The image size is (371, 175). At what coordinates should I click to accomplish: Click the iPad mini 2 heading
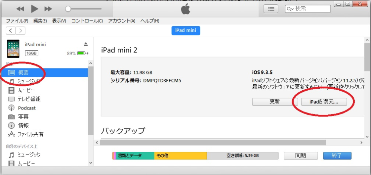(119, 50)
